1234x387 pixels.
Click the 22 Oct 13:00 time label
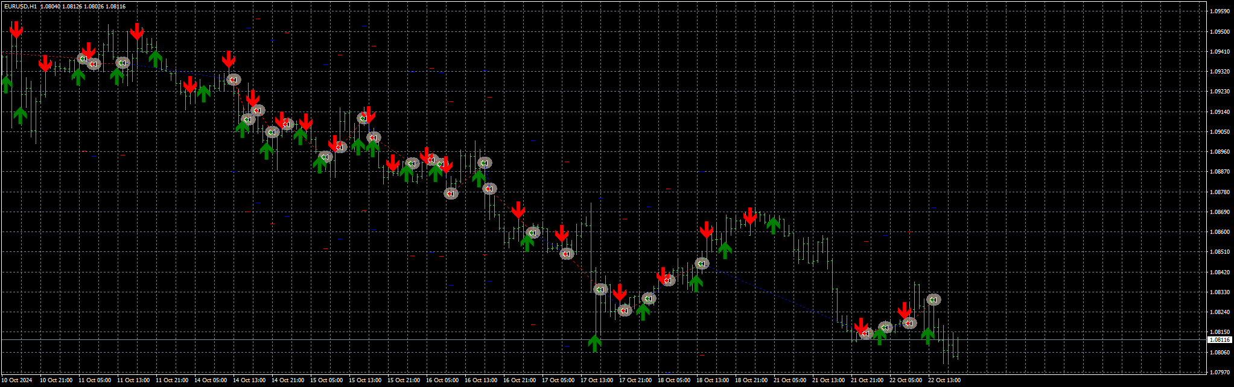click(944, 380)
